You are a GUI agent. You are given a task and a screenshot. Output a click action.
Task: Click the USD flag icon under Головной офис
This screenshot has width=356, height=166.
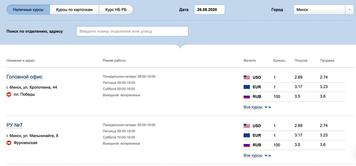[x=247, y=78]
